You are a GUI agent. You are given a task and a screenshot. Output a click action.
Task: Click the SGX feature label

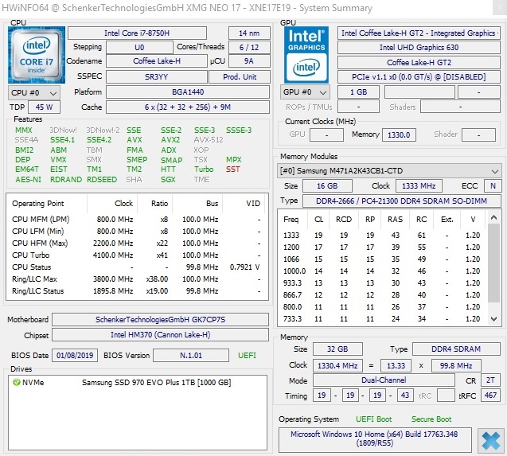(x=168, y=180)
